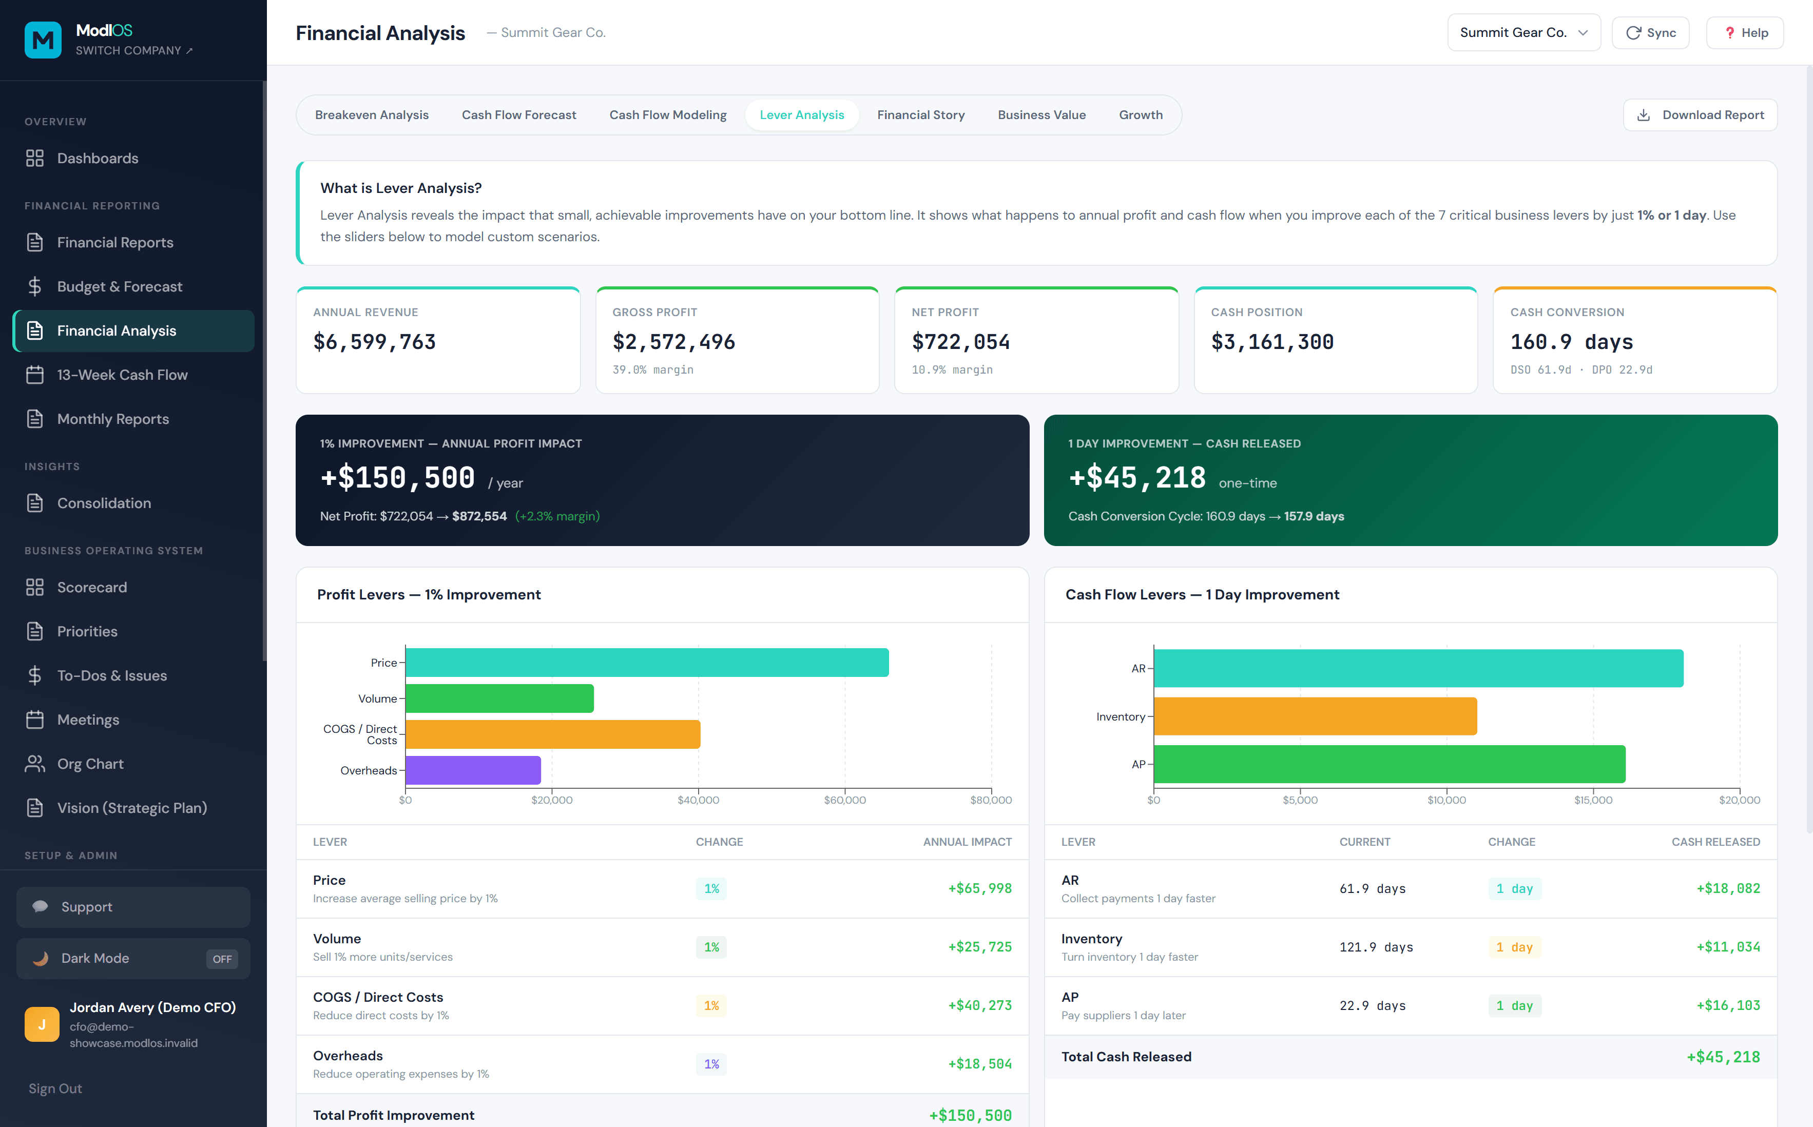Click the Annual Revenue $6,599,763 card
This screenshot has width=1813, height=1127.
[x=438, y=340]
